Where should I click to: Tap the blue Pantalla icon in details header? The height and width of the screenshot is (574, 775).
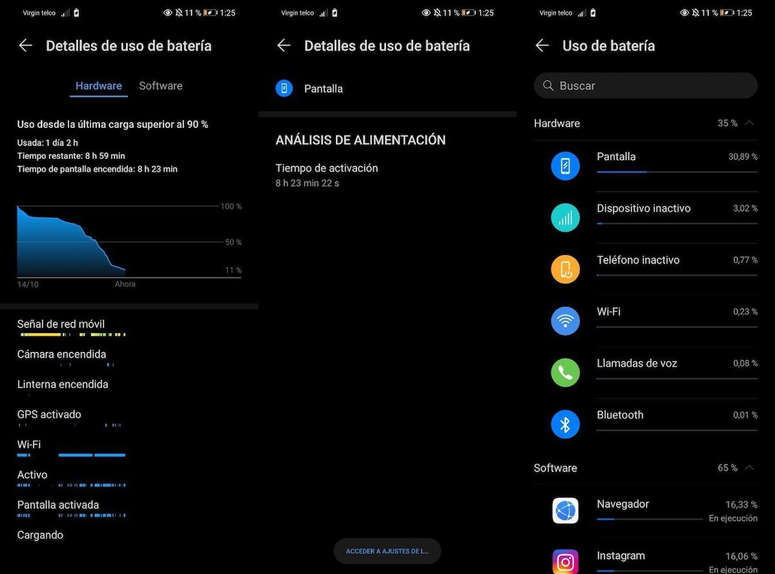pos(284,88)
